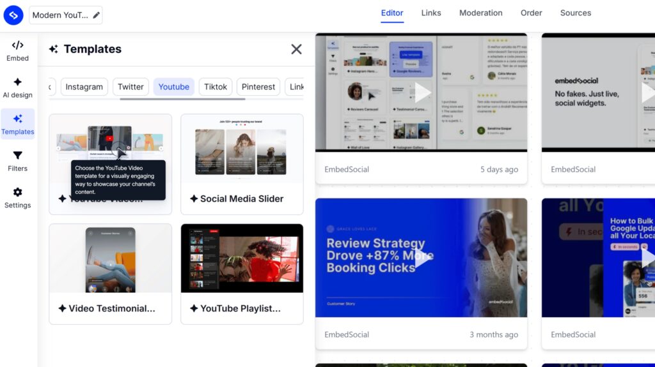The image size is (655, 367).
Task: Filter templates by Tiktok
Action: 216,87
